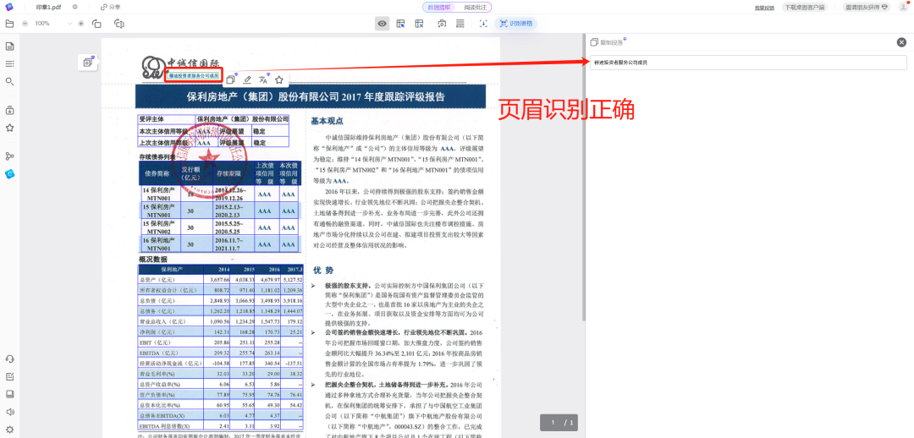Copy the selected header text via popup icon
914x438 pixels.
(x=231, y=79)
